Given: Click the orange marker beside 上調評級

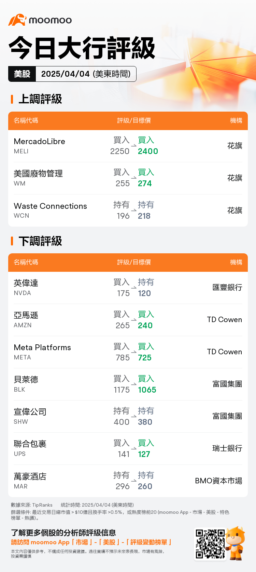Looking at the screenshot, I should coord(12,99).
